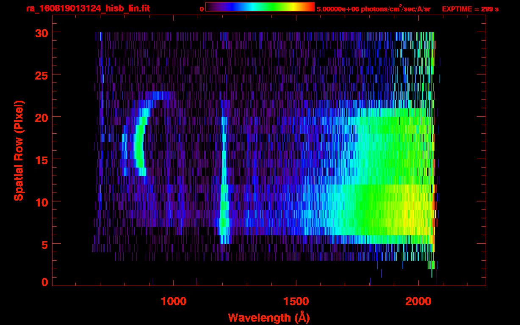Click the x-axis tick label 1500

pos(296,301)
